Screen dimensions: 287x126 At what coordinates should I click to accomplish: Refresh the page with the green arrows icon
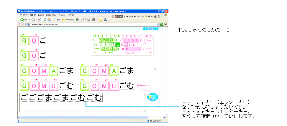point(45,19)
